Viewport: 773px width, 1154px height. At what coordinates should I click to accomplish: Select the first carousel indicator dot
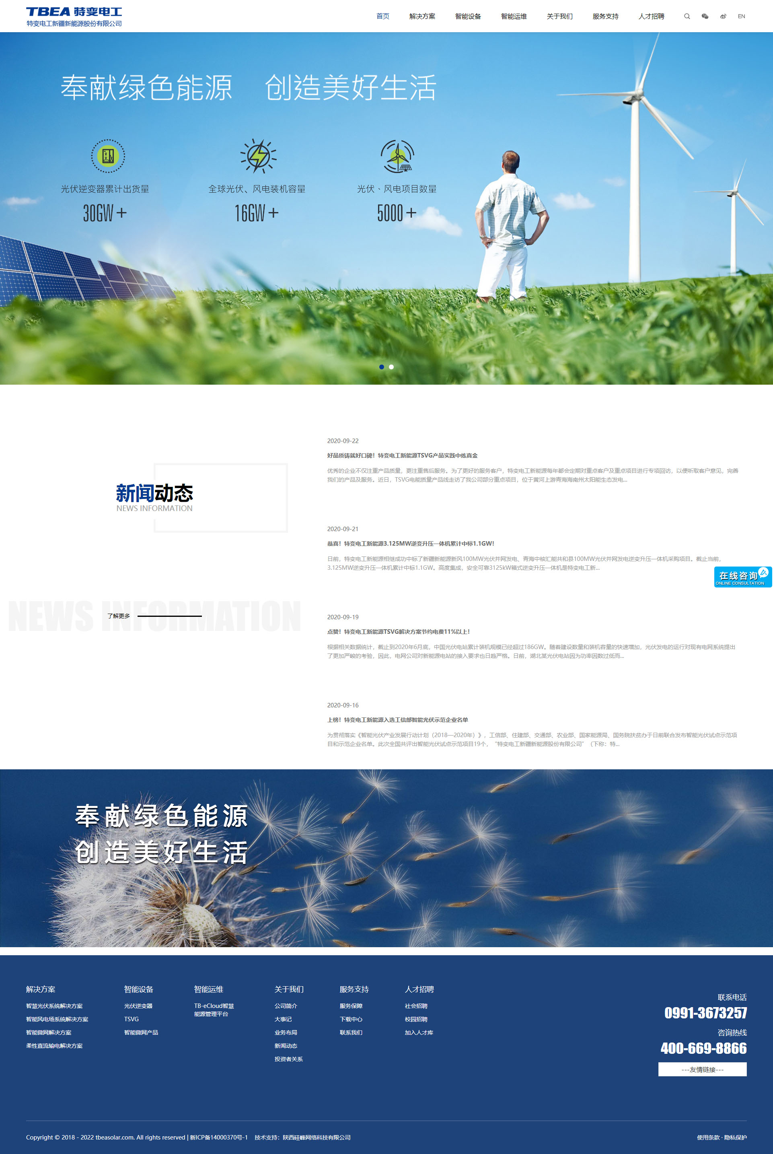tap(381, 367)
